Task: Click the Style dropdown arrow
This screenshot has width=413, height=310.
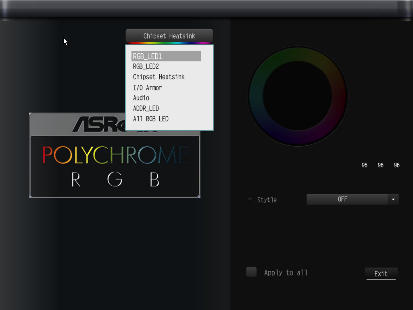Action: click(x=393, y=199)
